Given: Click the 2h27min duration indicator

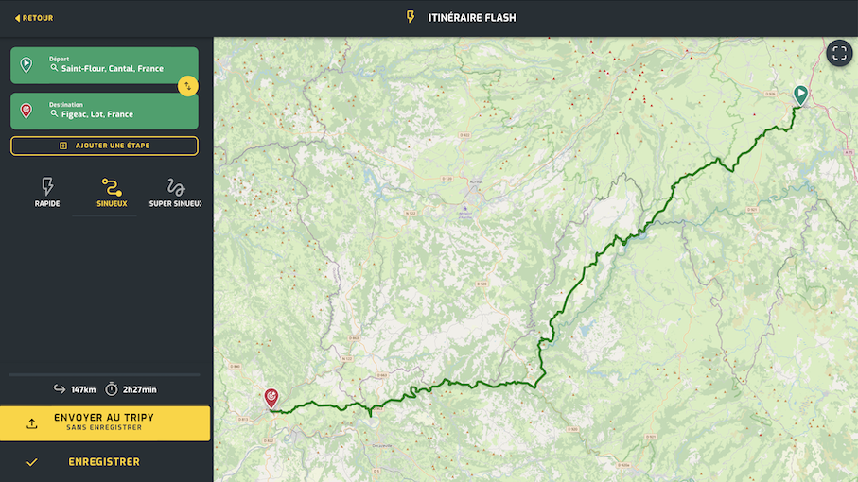Looking at the screenshot, I should click(x=131, y=389).
